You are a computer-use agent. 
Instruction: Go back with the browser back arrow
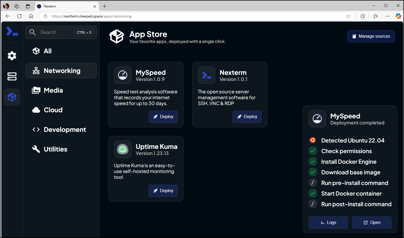click(8, 16)
